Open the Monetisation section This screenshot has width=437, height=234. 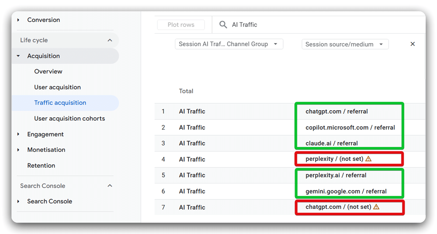coord(46,150)
